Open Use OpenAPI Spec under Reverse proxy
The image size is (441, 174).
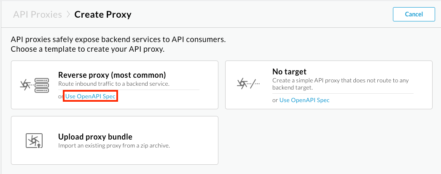[x=90, y=97]
